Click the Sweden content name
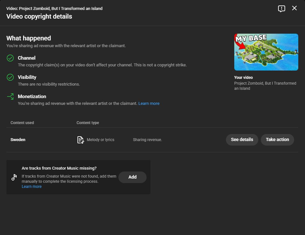 point(18,140)
